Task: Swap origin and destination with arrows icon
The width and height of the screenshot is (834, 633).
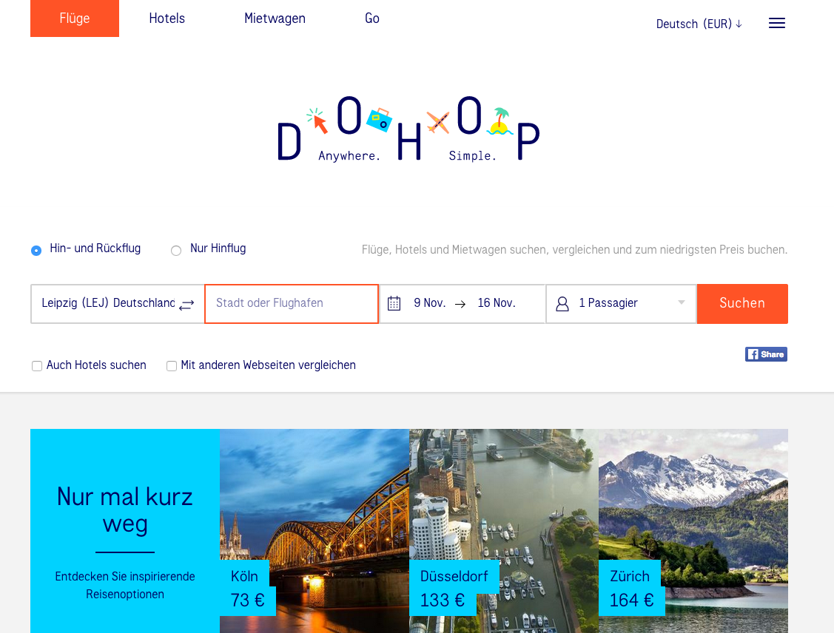Action: pyautogui.click(x=186, y=305)
